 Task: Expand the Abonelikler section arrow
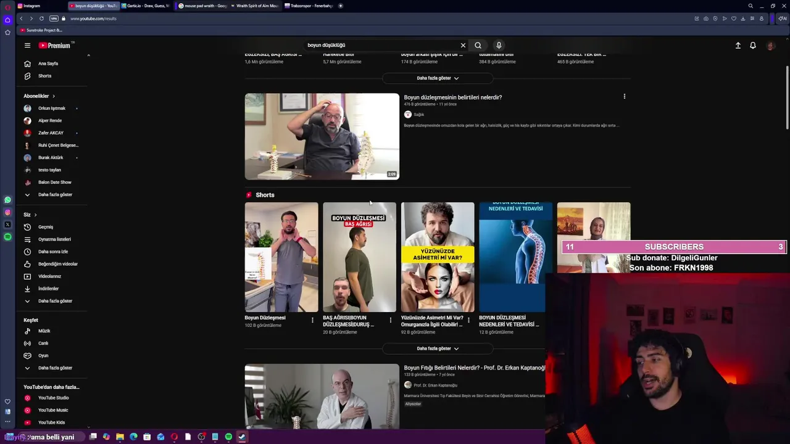point(54,96)
